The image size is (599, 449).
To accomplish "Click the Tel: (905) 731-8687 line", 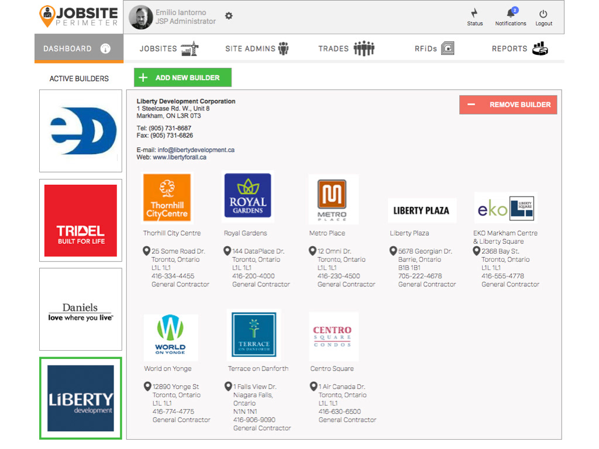I will coord(164,128).
